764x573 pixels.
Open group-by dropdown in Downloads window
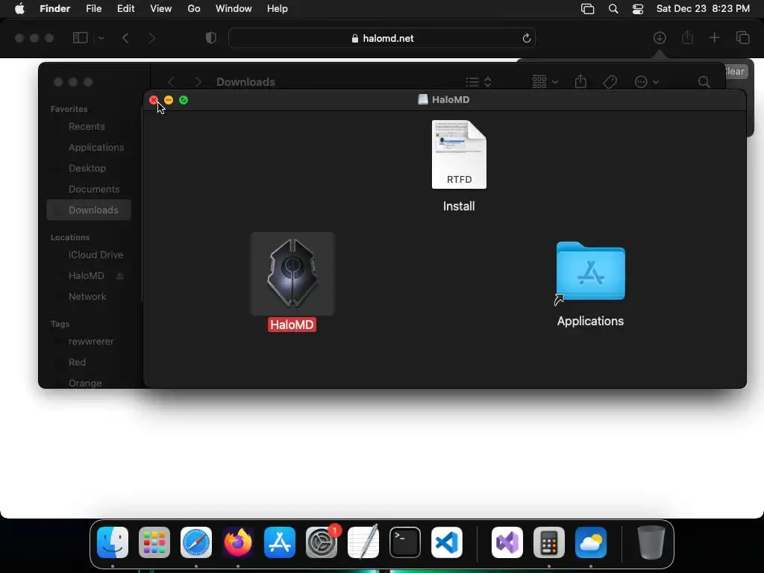click(x=545, y=82)
